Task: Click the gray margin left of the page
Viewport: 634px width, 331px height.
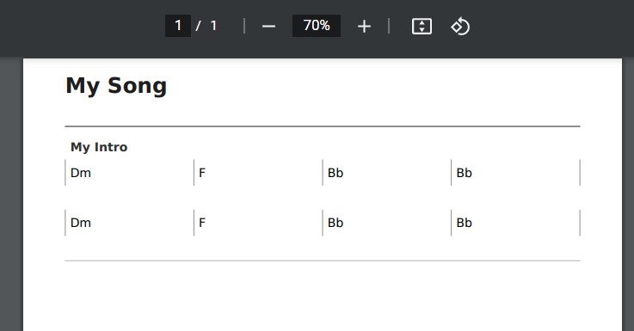Action: point(11,194)
